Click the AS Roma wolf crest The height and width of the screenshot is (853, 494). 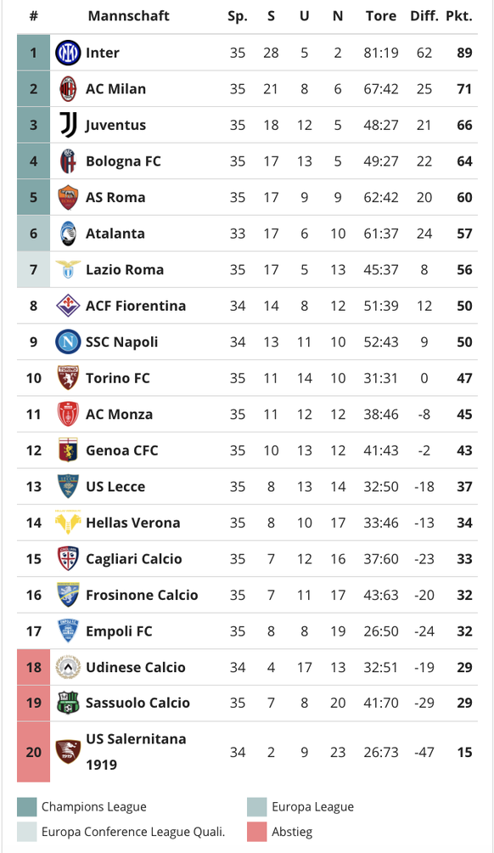coord(68,197)
